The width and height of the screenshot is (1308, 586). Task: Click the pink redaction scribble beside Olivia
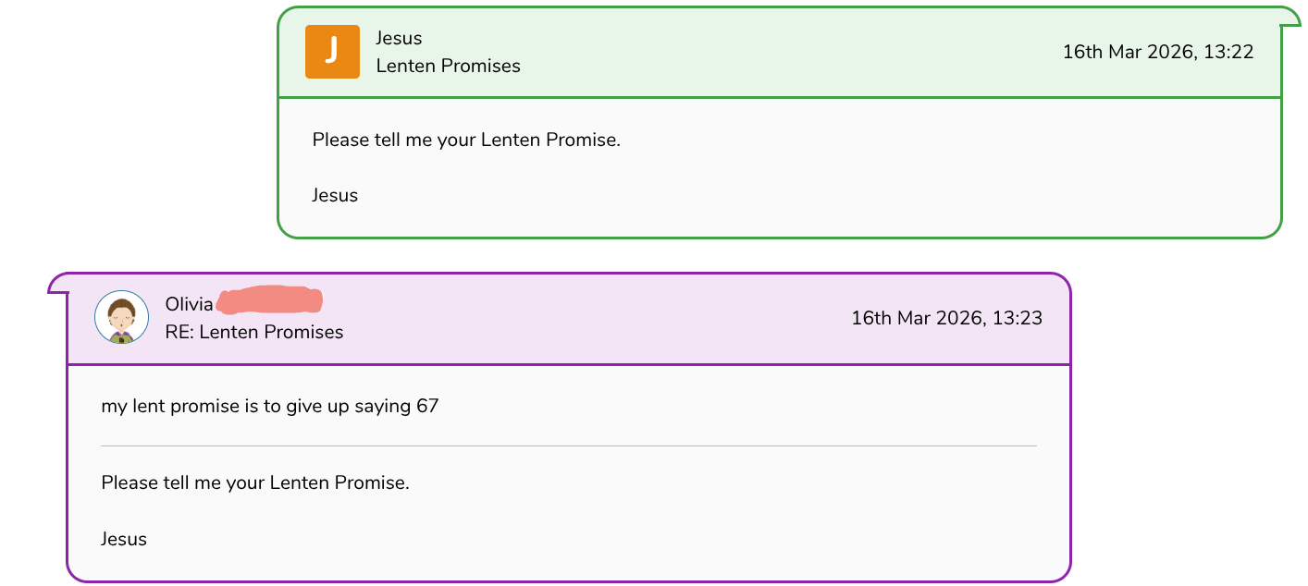pyautogui.click(x=269, y=301)
